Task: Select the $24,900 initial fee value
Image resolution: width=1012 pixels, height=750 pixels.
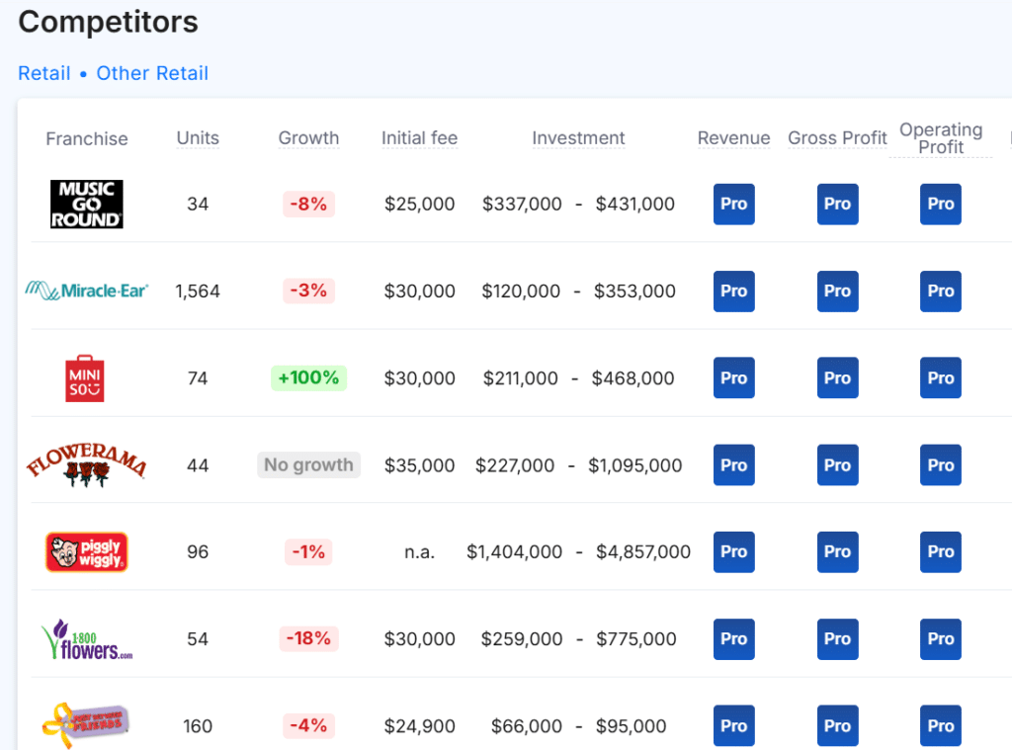Action: coord(419,726)
